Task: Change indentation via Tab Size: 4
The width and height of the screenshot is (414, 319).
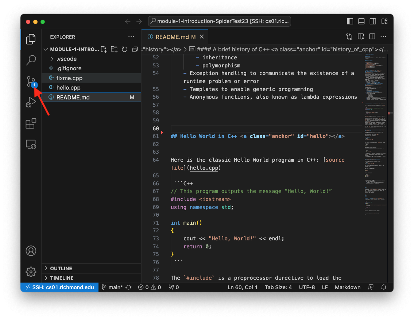Action: (x=278, y=287)
